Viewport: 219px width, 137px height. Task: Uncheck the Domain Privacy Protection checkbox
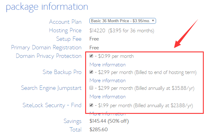92,56
